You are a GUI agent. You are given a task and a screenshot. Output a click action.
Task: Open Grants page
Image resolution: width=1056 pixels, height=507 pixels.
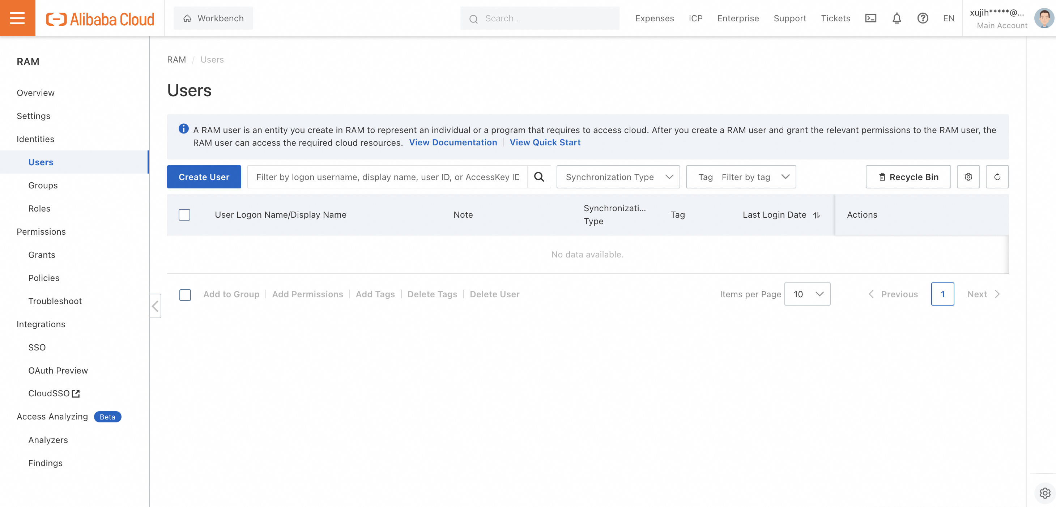(42, 255)
